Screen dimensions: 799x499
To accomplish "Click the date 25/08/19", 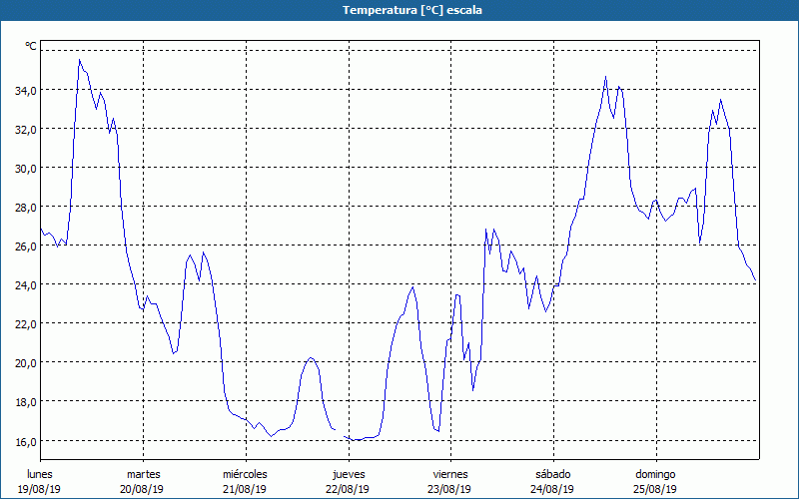I will pyautogui.click(x=655, y=489).
